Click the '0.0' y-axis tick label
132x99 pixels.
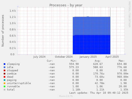coord(12,54)
